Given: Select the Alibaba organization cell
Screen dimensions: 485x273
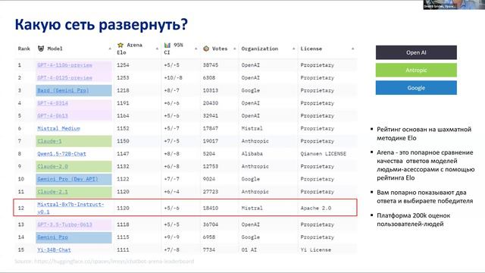Looking at the screenshot, I should pos(252,154).
